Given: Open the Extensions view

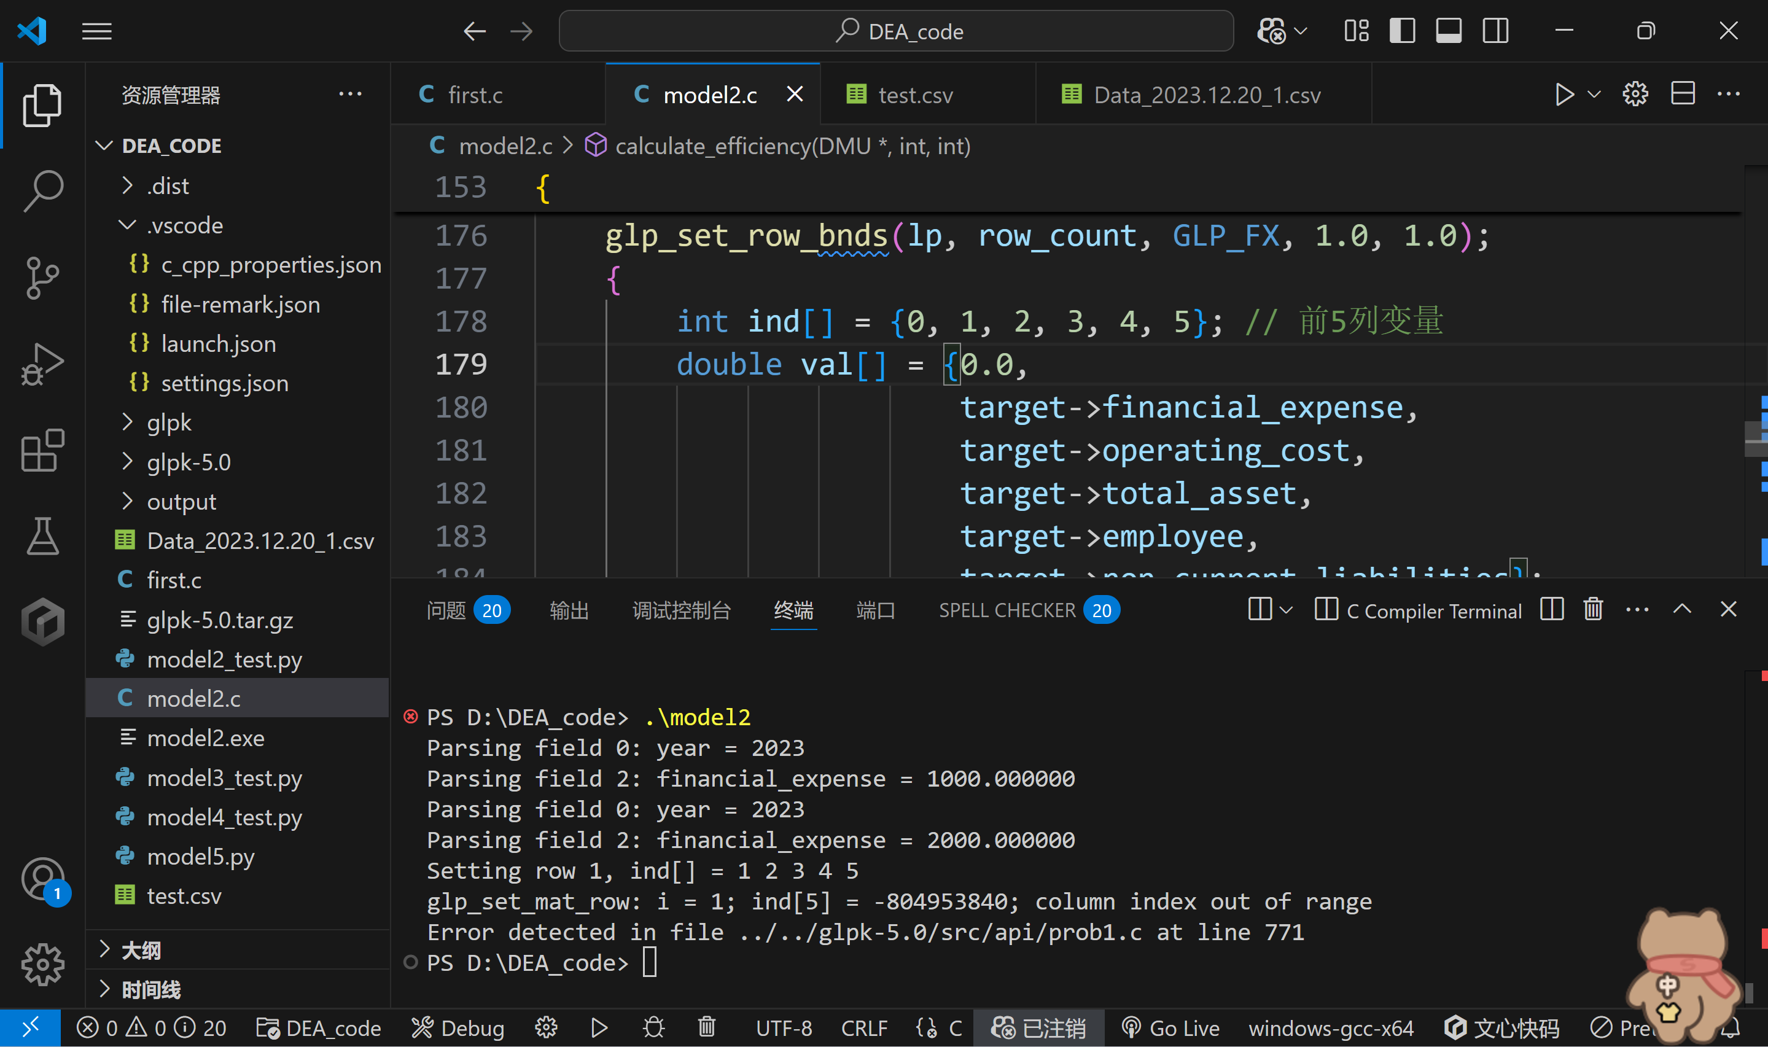Looking at the screenshot, I should pyautogui.click(x=42, y=450).
